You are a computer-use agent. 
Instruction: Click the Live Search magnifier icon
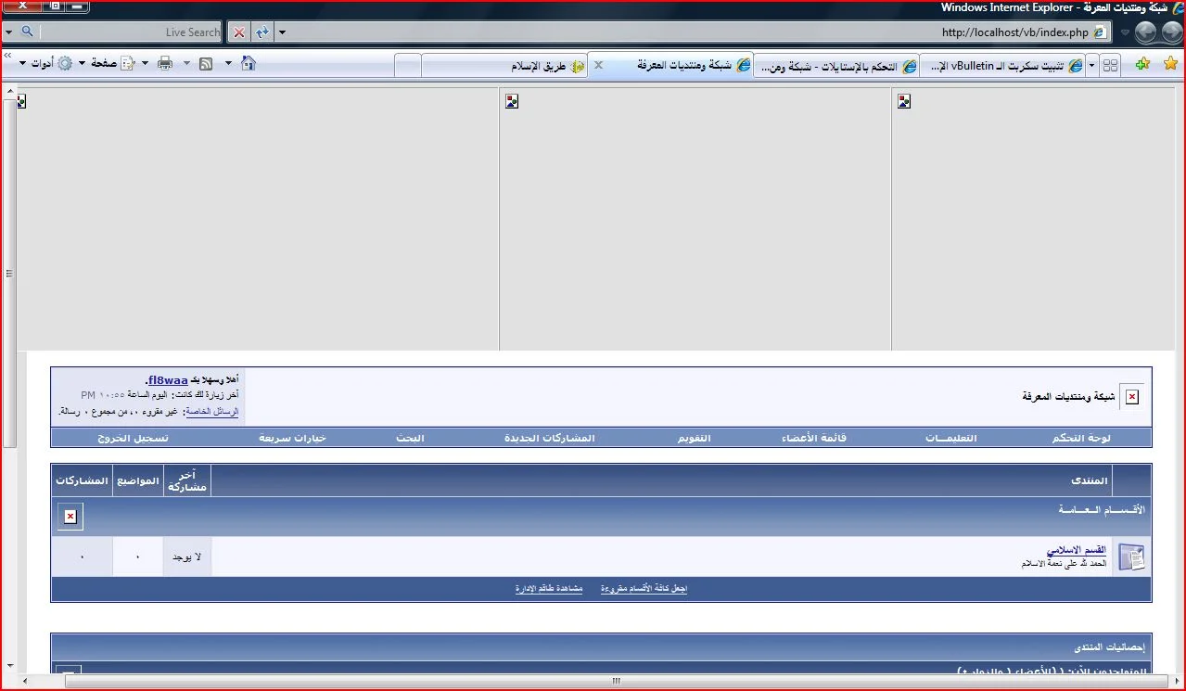click(x=27, y=32)
